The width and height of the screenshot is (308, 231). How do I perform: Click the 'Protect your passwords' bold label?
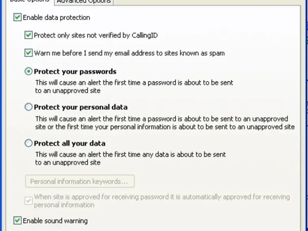75,72
